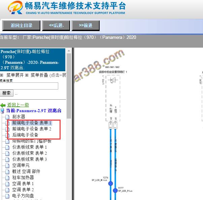The width and height of the screenshot is (203, 200).
Task: Go forward with the >>前进 button
Action: pos(86,25)
